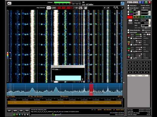Click the left-arrow icon beside the zoom magnifiers

123,7
